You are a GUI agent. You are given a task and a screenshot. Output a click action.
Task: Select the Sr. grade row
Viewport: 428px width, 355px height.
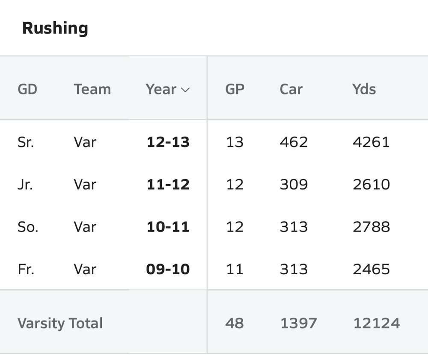(26, 142)
